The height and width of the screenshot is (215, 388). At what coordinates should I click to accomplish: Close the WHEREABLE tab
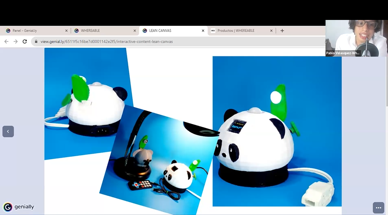pos(135,31)
